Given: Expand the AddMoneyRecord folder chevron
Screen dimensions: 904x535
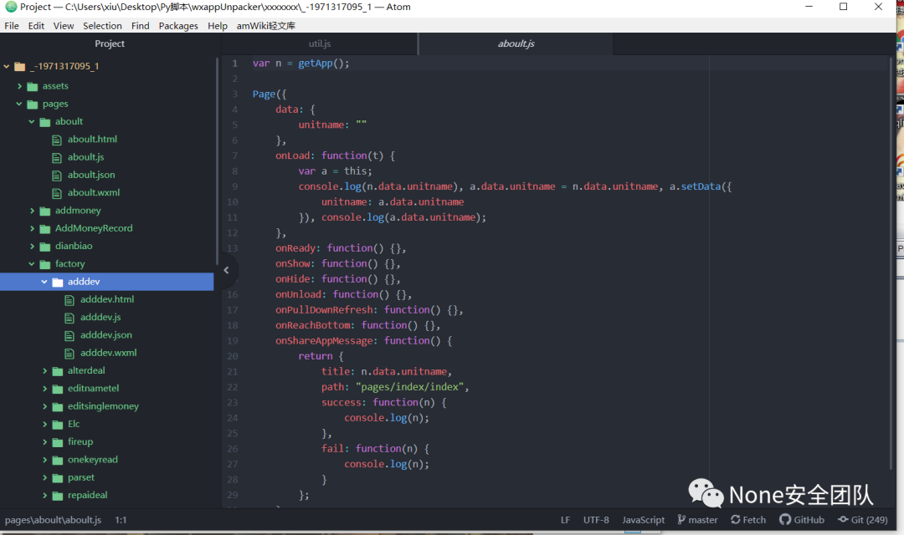Looking at the screenshot, I should 33,228.
